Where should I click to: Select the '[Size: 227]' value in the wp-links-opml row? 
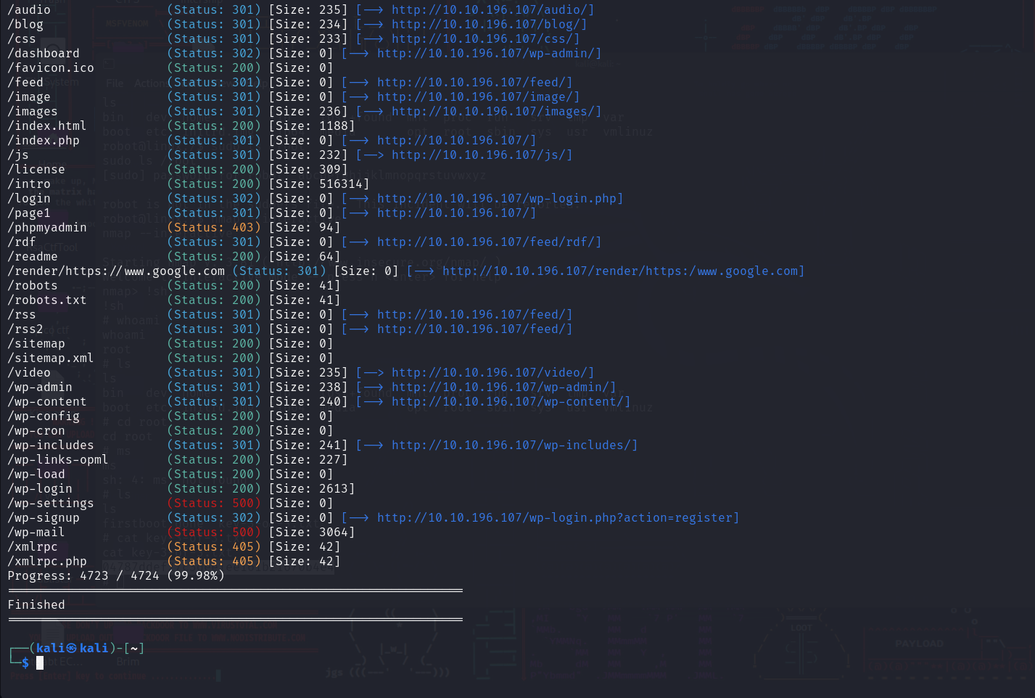click(x=308, y=459)
